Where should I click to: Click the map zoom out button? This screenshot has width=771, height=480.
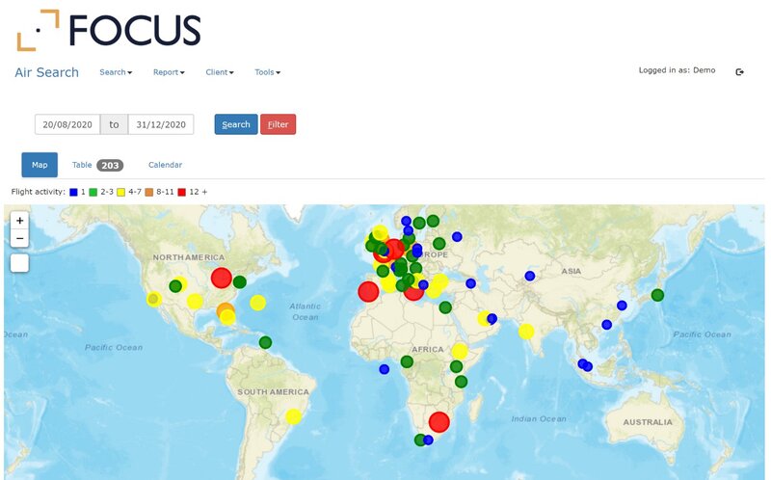point(19,238)
